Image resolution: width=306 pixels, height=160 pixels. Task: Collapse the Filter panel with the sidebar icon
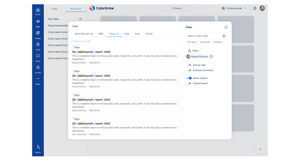click(226, 27)
